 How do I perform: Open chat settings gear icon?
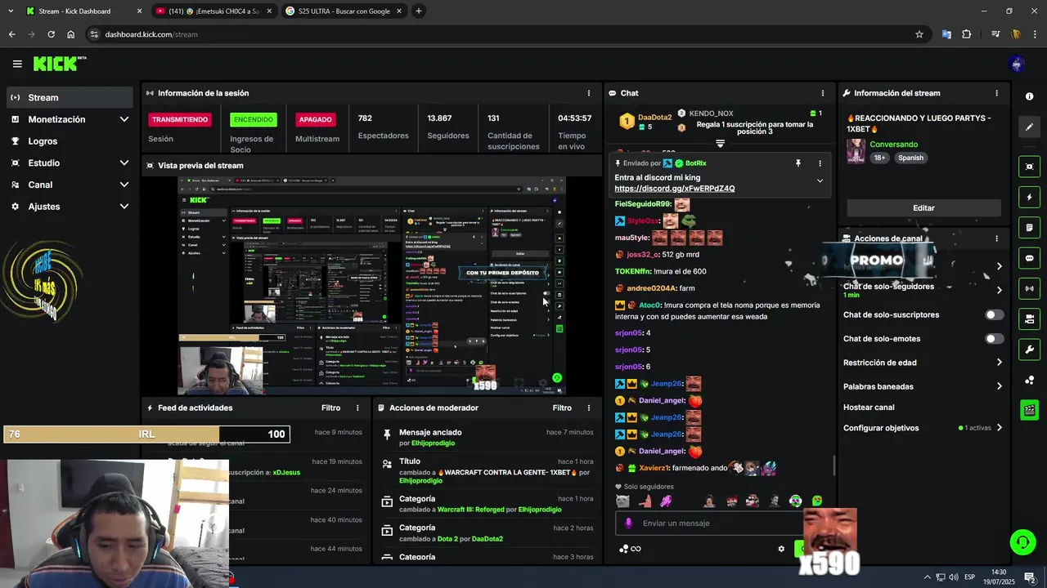[781, 549]
